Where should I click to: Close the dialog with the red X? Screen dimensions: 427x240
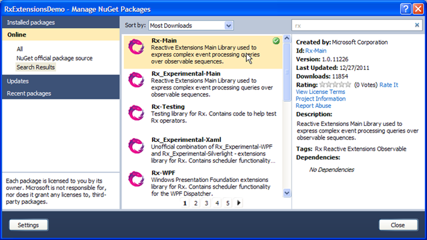point(418,9)
